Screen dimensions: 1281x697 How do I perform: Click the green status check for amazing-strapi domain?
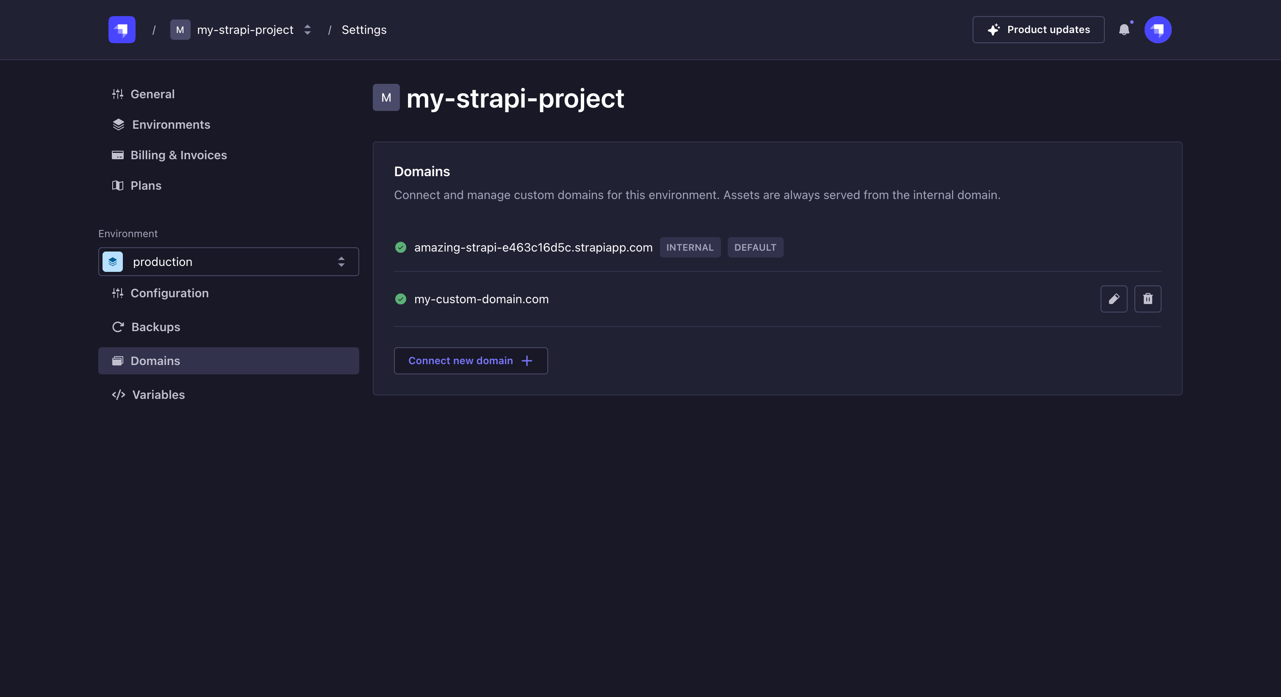[400, 247]
